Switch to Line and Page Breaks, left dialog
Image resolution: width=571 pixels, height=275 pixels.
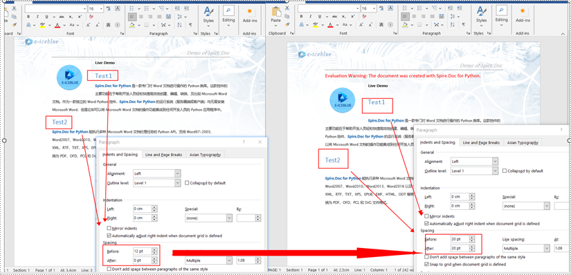pyautogui.click(x=163, y=155)
